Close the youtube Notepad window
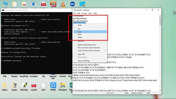Image resolution: width=176 pixels, height=99 pixels. point(158,10)
